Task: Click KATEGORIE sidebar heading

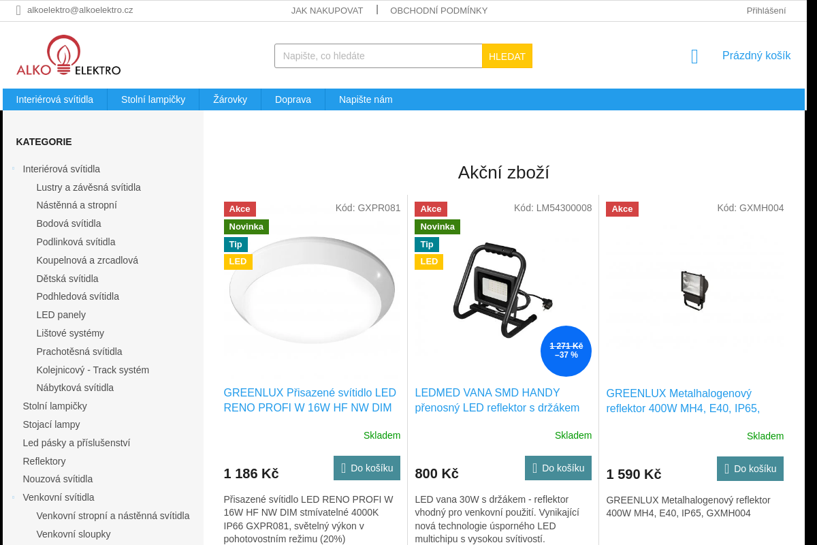Action: (x=44, y=142)
